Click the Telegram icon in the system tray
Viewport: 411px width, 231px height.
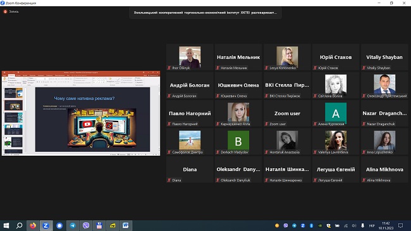[295, 226]
